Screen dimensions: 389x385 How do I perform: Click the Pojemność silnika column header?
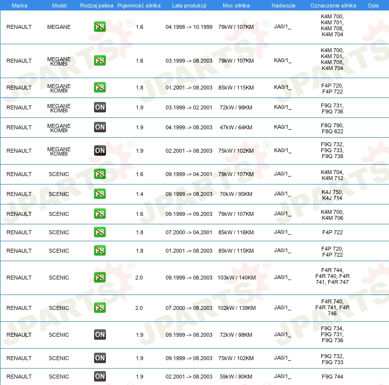click(139, 5)
